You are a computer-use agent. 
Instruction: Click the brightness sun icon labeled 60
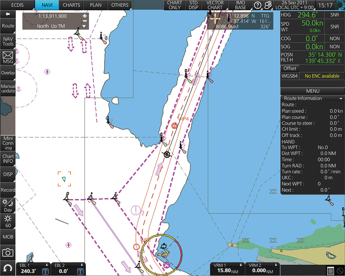tap(8, 221)
